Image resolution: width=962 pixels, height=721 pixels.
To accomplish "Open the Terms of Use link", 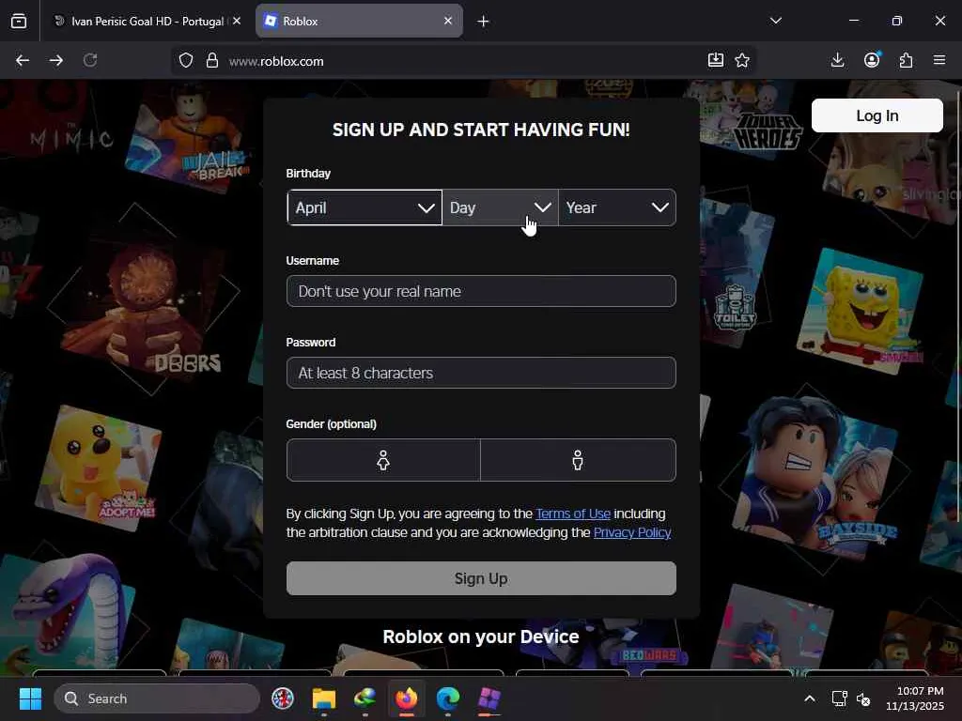I will coord(573,514).
